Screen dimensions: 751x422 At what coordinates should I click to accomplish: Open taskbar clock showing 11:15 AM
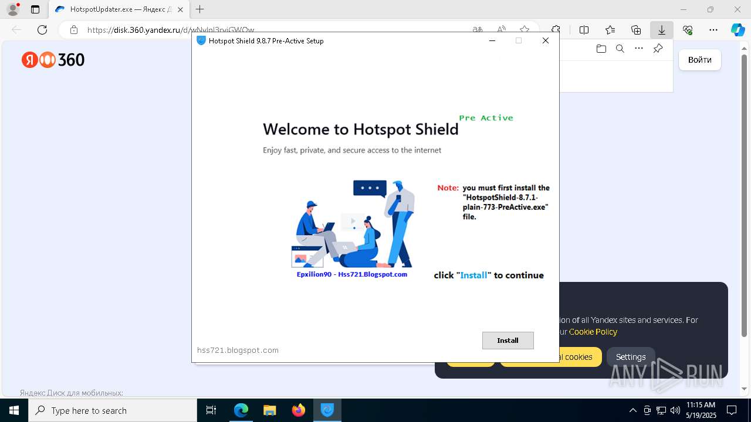pyautogui.click(x=701, y=410)
